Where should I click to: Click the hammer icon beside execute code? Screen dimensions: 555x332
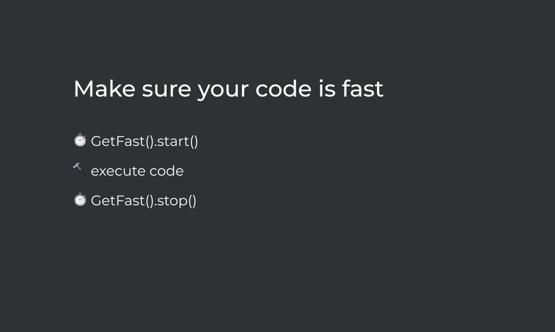tap(80, 169)
